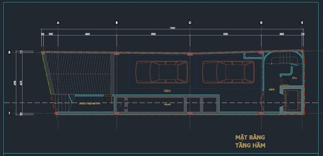The width and height of the screenshot is (323, 156).
Task: Select the 1095 dimension text
Action: pyautogui.click(x=51, y=34)
